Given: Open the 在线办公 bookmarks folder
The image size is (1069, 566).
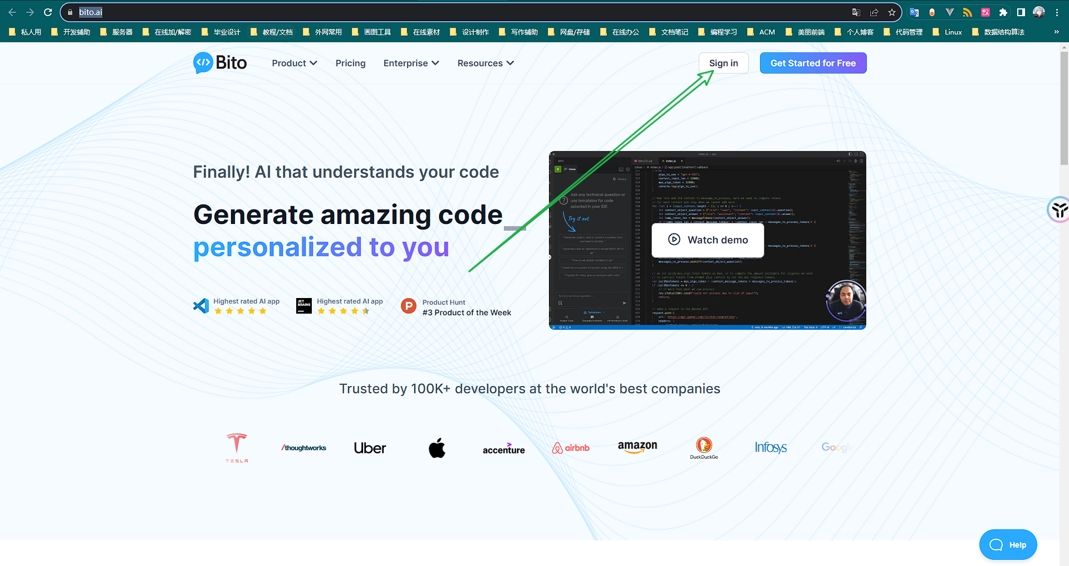Looking at the screenshot, I should coord(620,32).
